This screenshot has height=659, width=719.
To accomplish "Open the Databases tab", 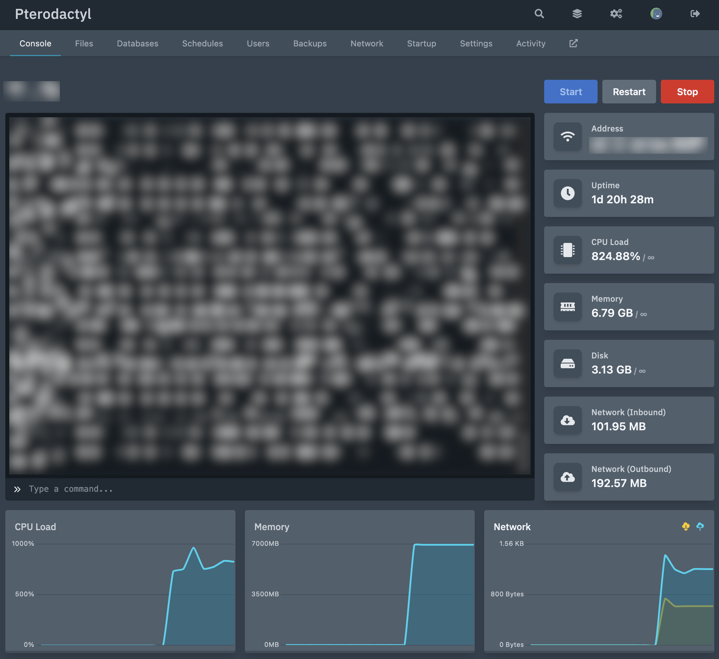I will point(138,43).
